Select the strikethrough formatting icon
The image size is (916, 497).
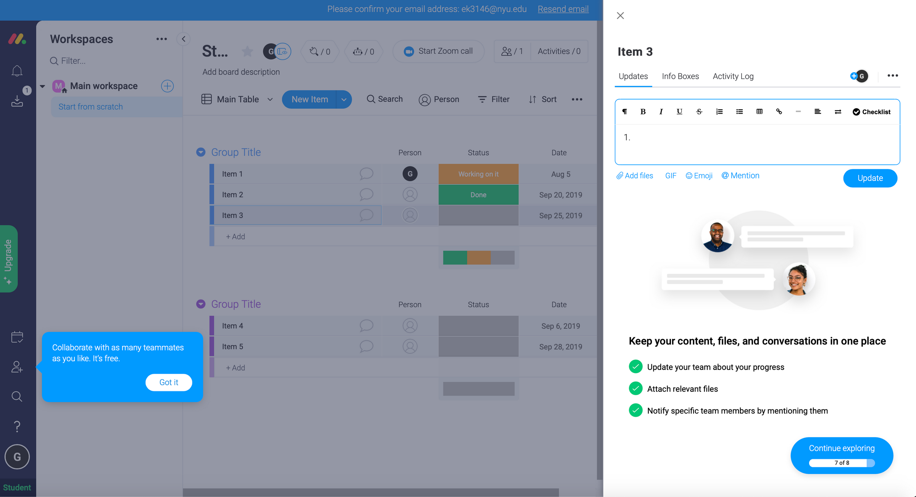[699, 111]
